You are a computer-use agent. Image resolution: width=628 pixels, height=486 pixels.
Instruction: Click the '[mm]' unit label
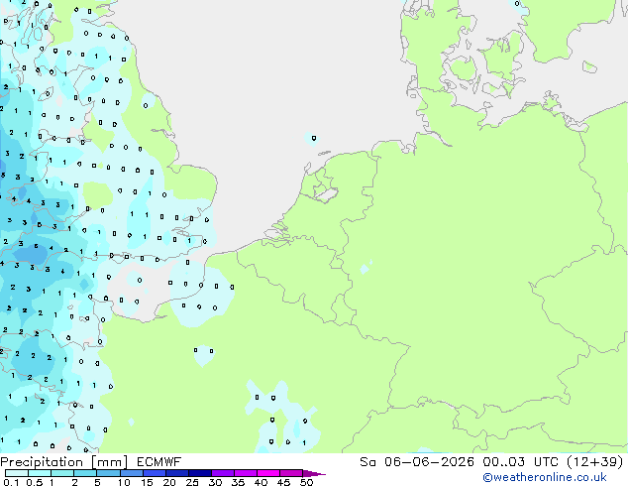110,462
